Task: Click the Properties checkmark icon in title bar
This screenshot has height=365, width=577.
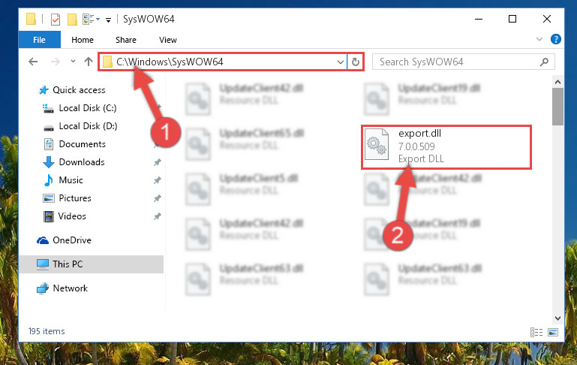Action: pos(56,20)
